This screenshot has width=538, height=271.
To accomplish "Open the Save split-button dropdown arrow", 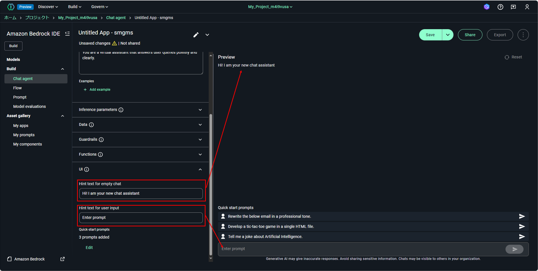I will pos(448,35).
